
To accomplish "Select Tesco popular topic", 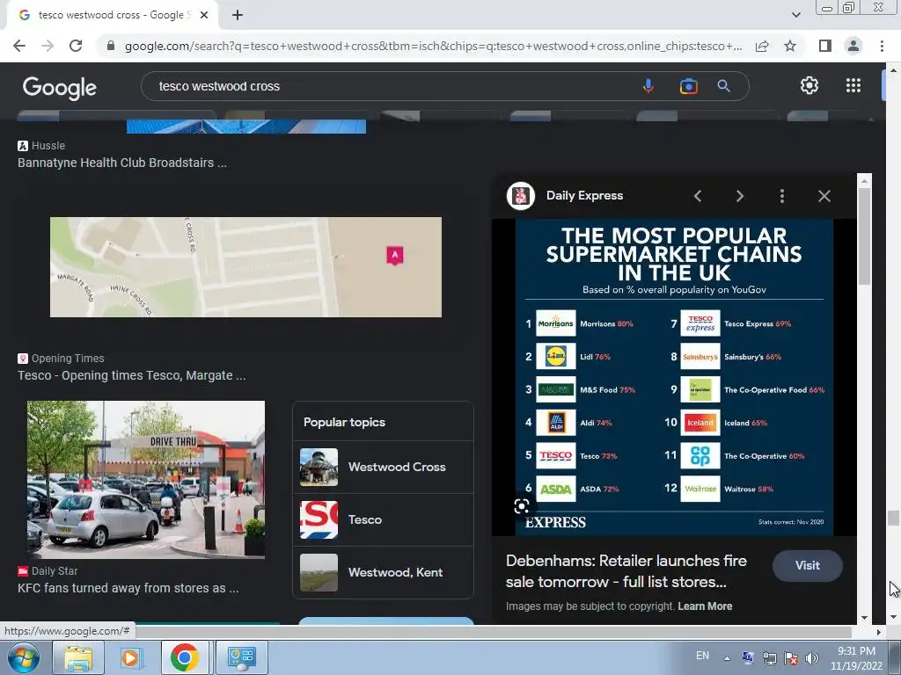I will pyautogui.click(x=383, y=520).
